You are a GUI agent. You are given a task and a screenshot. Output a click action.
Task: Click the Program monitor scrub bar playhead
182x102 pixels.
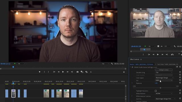coord(13,67)
